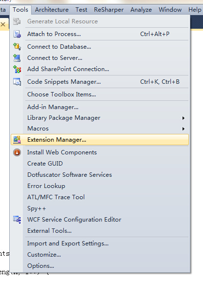Click the Connect to Server icon

click(17, 58)
